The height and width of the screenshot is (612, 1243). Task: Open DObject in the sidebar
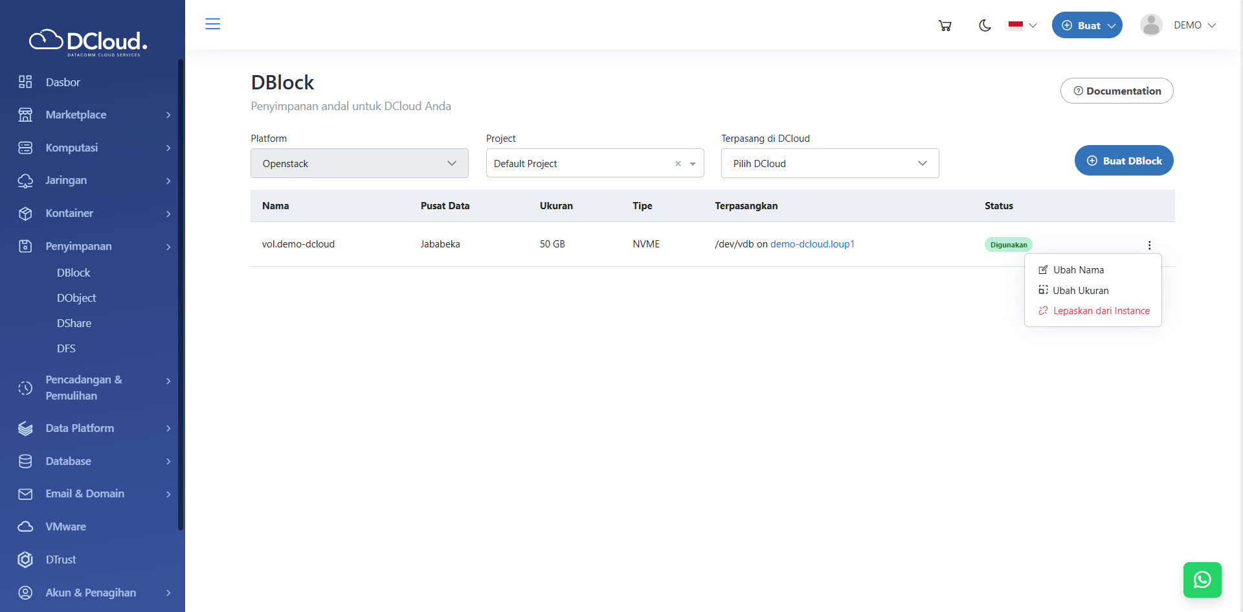pyautogui.click(x=76, y=298)
